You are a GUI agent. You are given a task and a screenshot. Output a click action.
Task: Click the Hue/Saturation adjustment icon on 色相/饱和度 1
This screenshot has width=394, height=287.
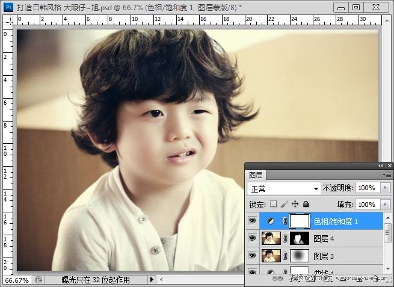coord(271,221)
